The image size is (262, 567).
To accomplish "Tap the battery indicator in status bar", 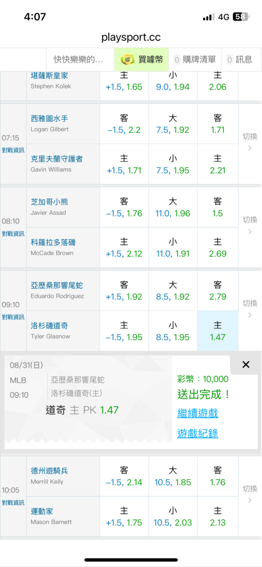I will coord(241,17).
